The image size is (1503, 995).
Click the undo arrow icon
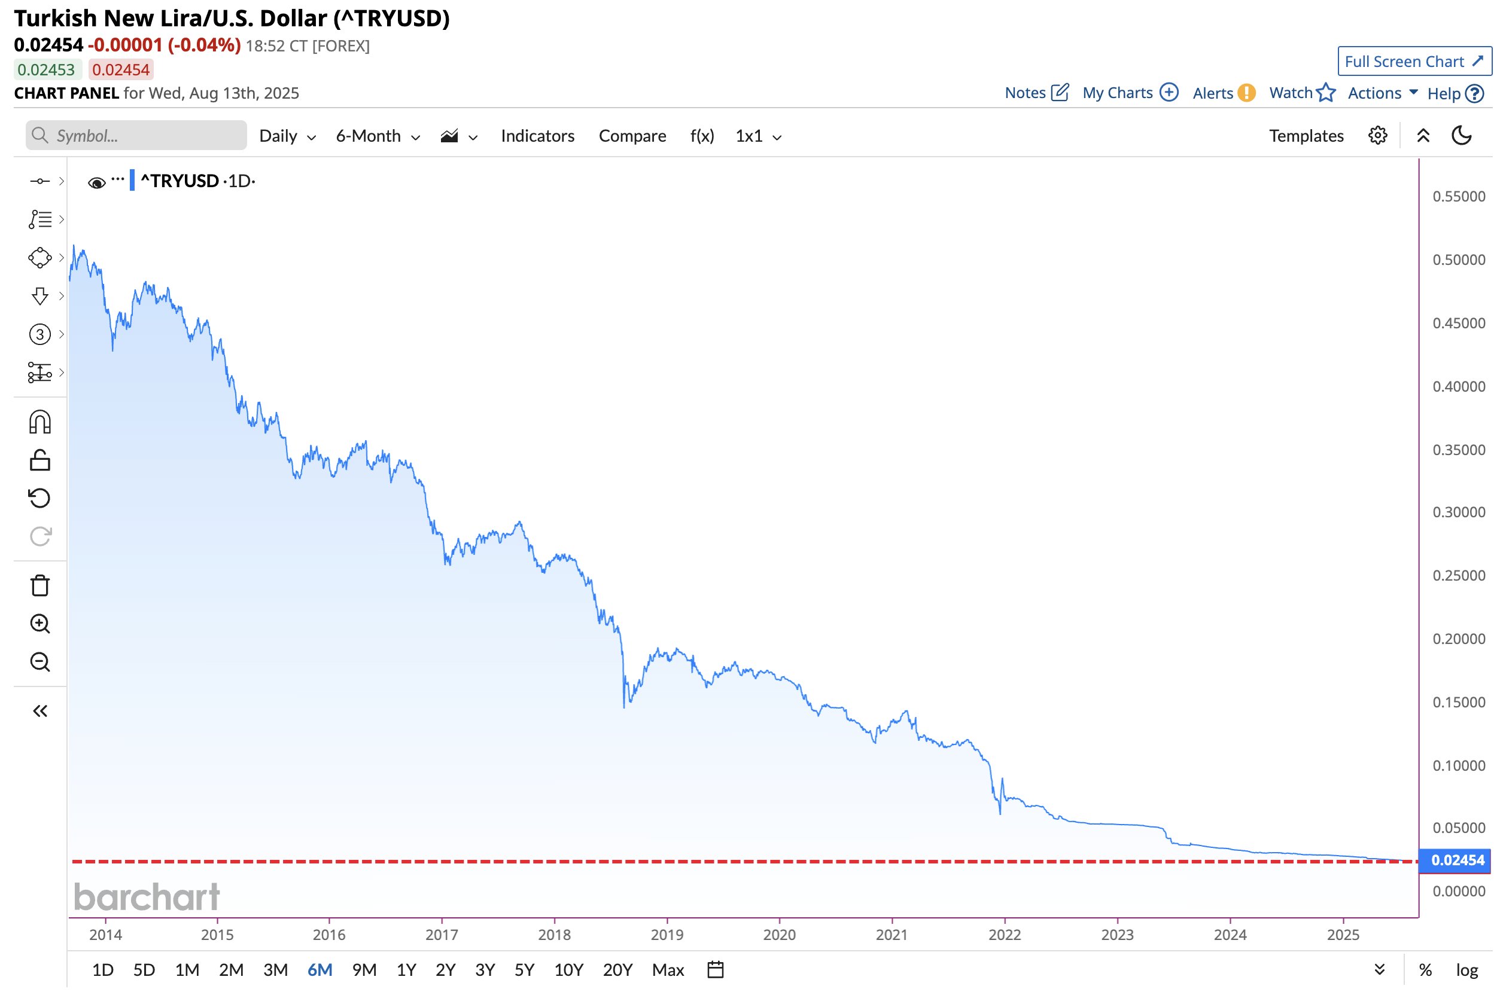point(39,498)
